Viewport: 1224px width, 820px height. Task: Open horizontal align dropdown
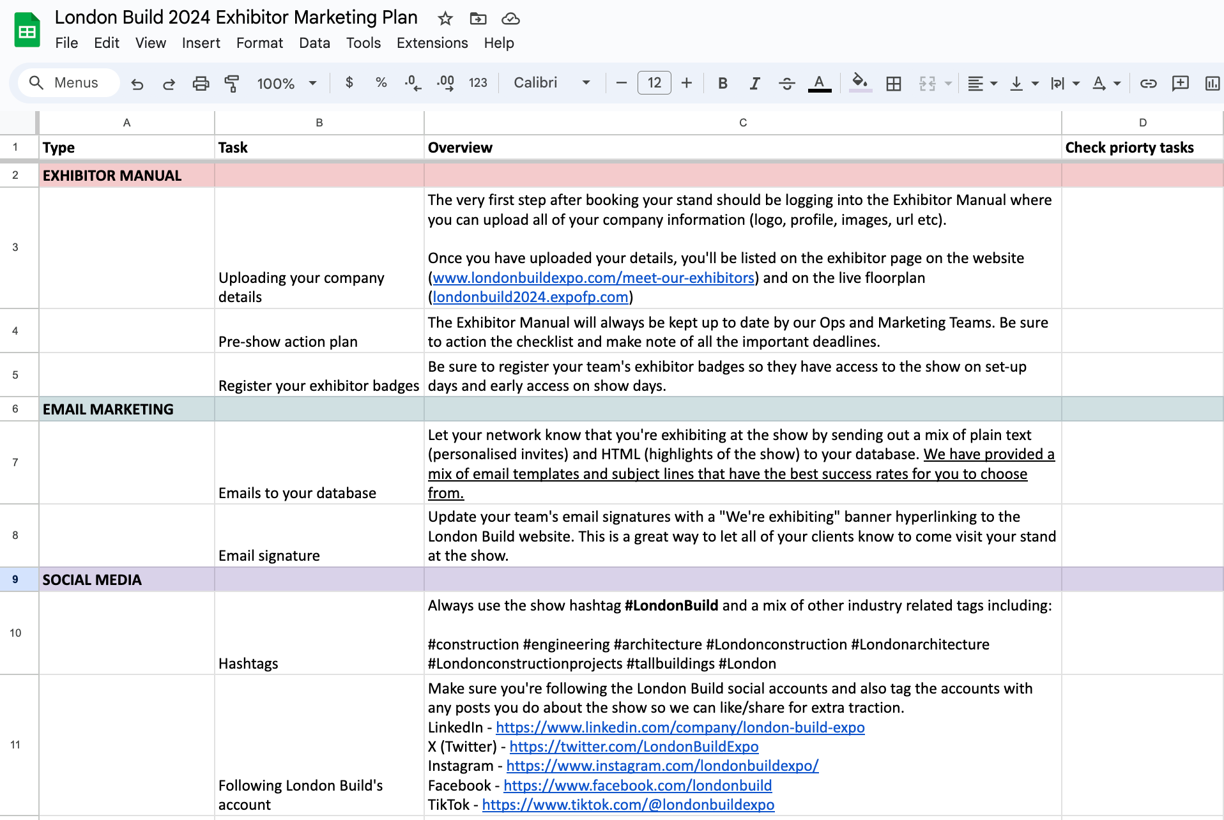click(x=982, y=83)
